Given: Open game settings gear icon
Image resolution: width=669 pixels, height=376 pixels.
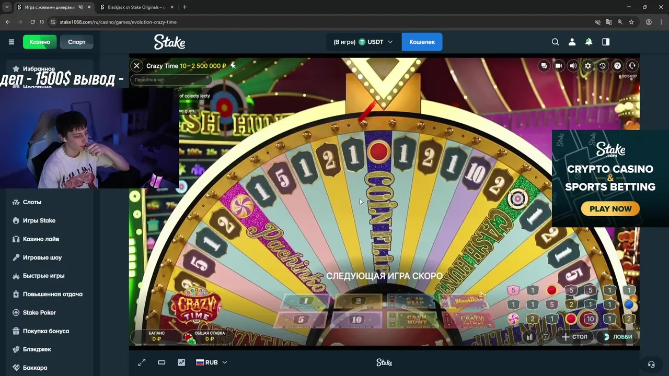Looking at the screenshot, I should point(588,66).
